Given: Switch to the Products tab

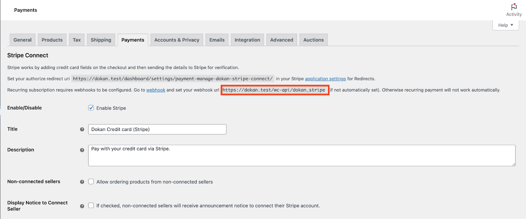Looking at the screenshot, I should point(52,40).
